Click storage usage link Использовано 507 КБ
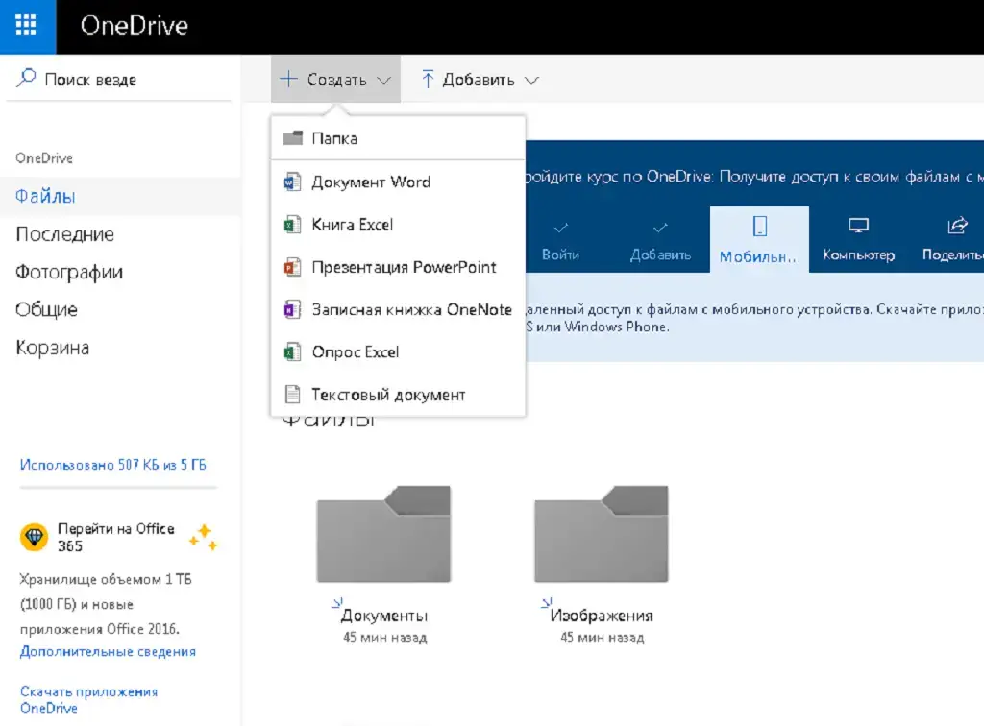Viewport: 984px width, 726px height. (112, 465)
